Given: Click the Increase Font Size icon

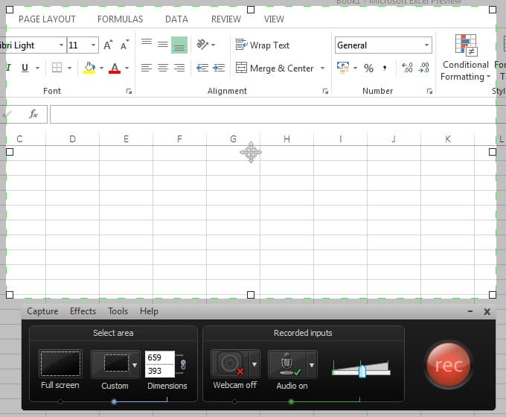Looking at the screenshot, I should click(x=108, y=45).
